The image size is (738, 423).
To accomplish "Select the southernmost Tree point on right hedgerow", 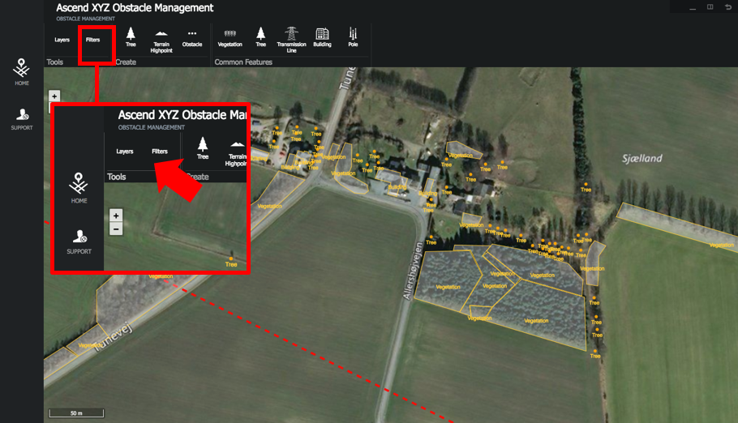I will (x=595, y=354).
